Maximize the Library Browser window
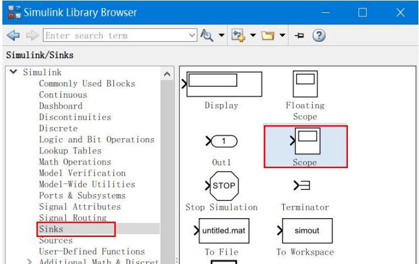Image resolution: width=419 pixels, height=264 pixels. pyautogui.click(x=363, y=12)
